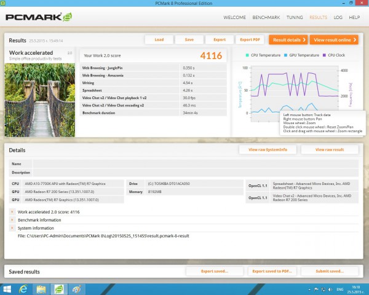
Task: Click the 4116 score value
Action: coord(211,56)
